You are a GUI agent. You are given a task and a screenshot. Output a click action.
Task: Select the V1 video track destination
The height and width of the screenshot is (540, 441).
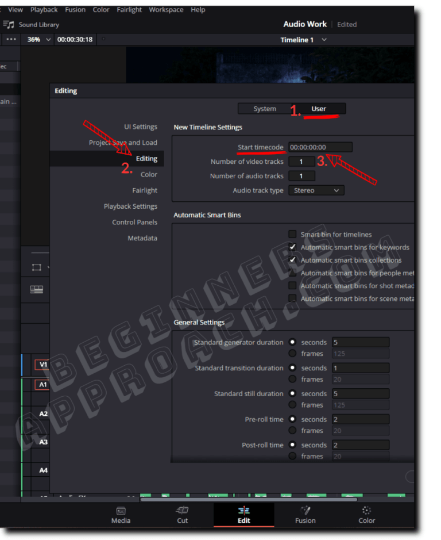(x=42, y=365)
